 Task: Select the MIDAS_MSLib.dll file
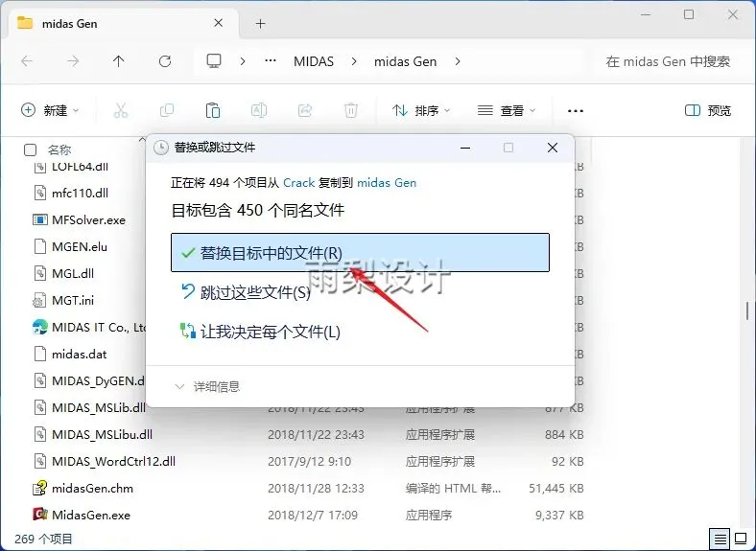(99, 407)
